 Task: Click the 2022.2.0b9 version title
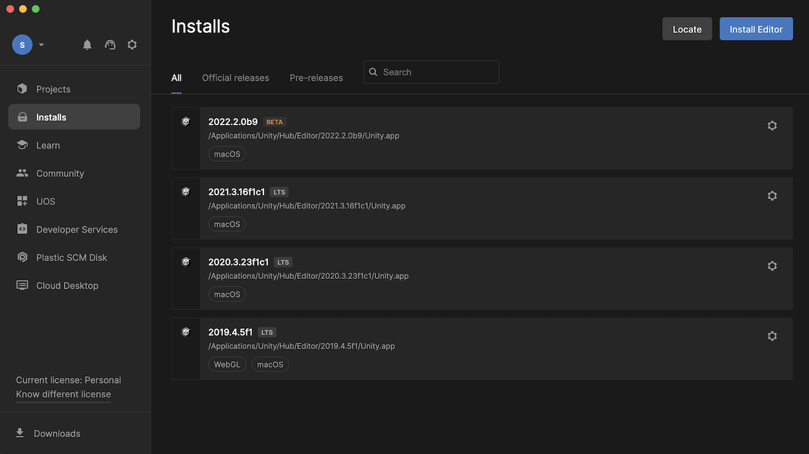233,121
